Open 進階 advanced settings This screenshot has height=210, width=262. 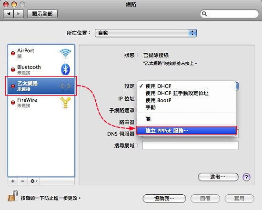218,177
